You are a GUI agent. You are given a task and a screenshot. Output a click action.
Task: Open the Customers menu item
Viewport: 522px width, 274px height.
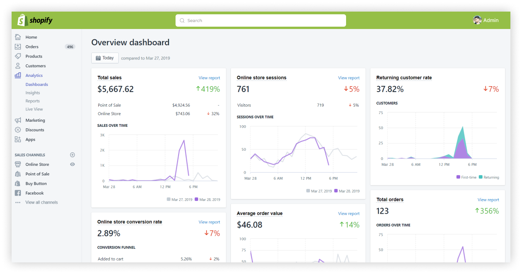pyautogui.click(x=36, y=66)
